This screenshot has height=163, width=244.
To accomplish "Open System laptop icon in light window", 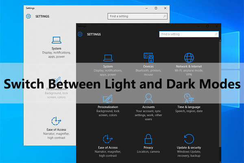I will 57,40.
